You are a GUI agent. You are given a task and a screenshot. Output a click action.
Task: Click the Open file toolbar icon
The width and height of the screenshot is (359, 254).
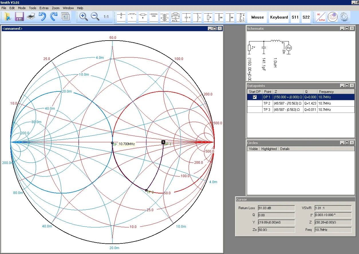point(8,17)
